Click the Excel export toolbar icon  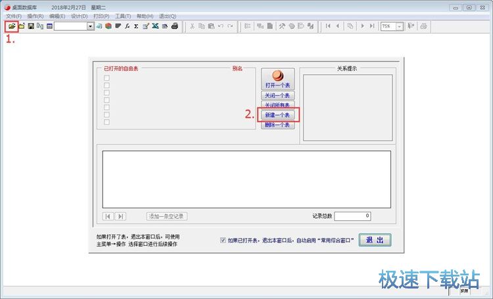point(155,26)
